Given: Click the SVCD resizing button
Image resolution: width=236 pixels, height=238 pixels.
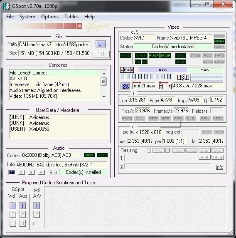Looking at the screenshot, I should [191, 151].
